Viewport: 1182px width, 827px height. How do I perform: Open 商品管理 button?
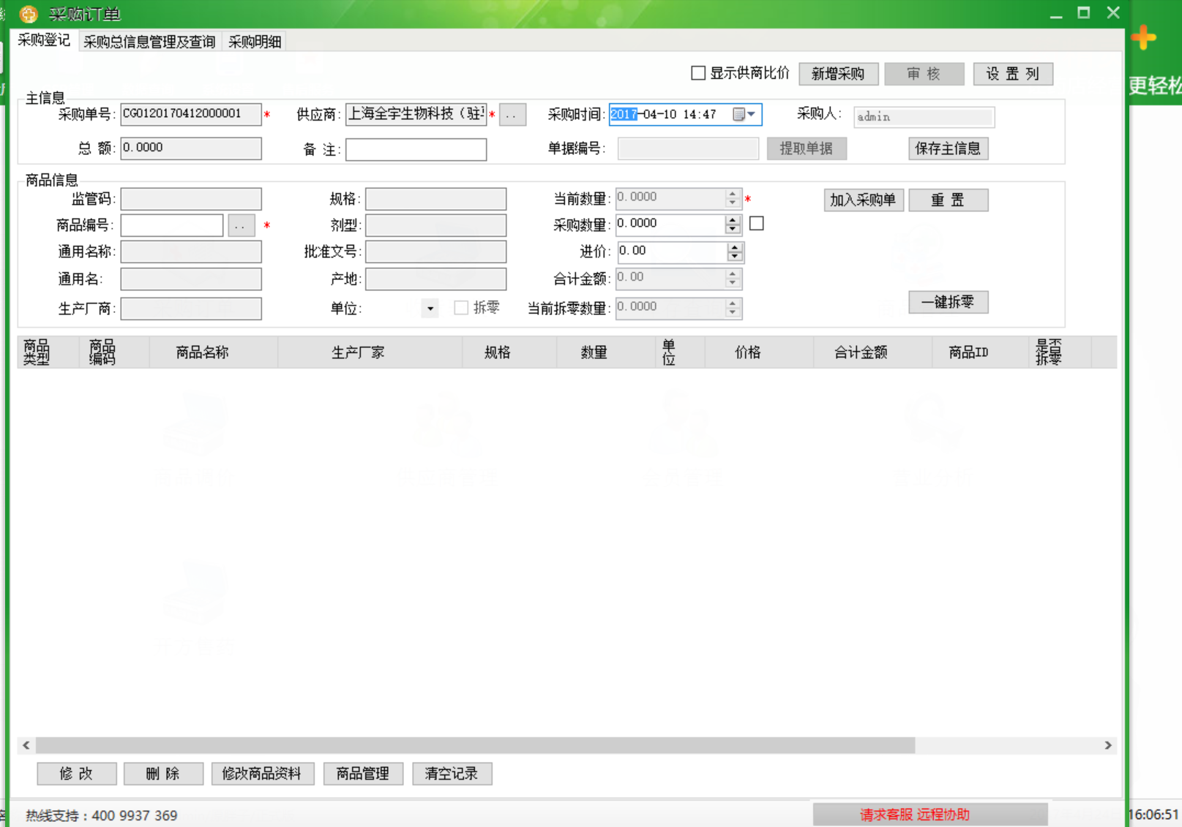pos(363,774)
